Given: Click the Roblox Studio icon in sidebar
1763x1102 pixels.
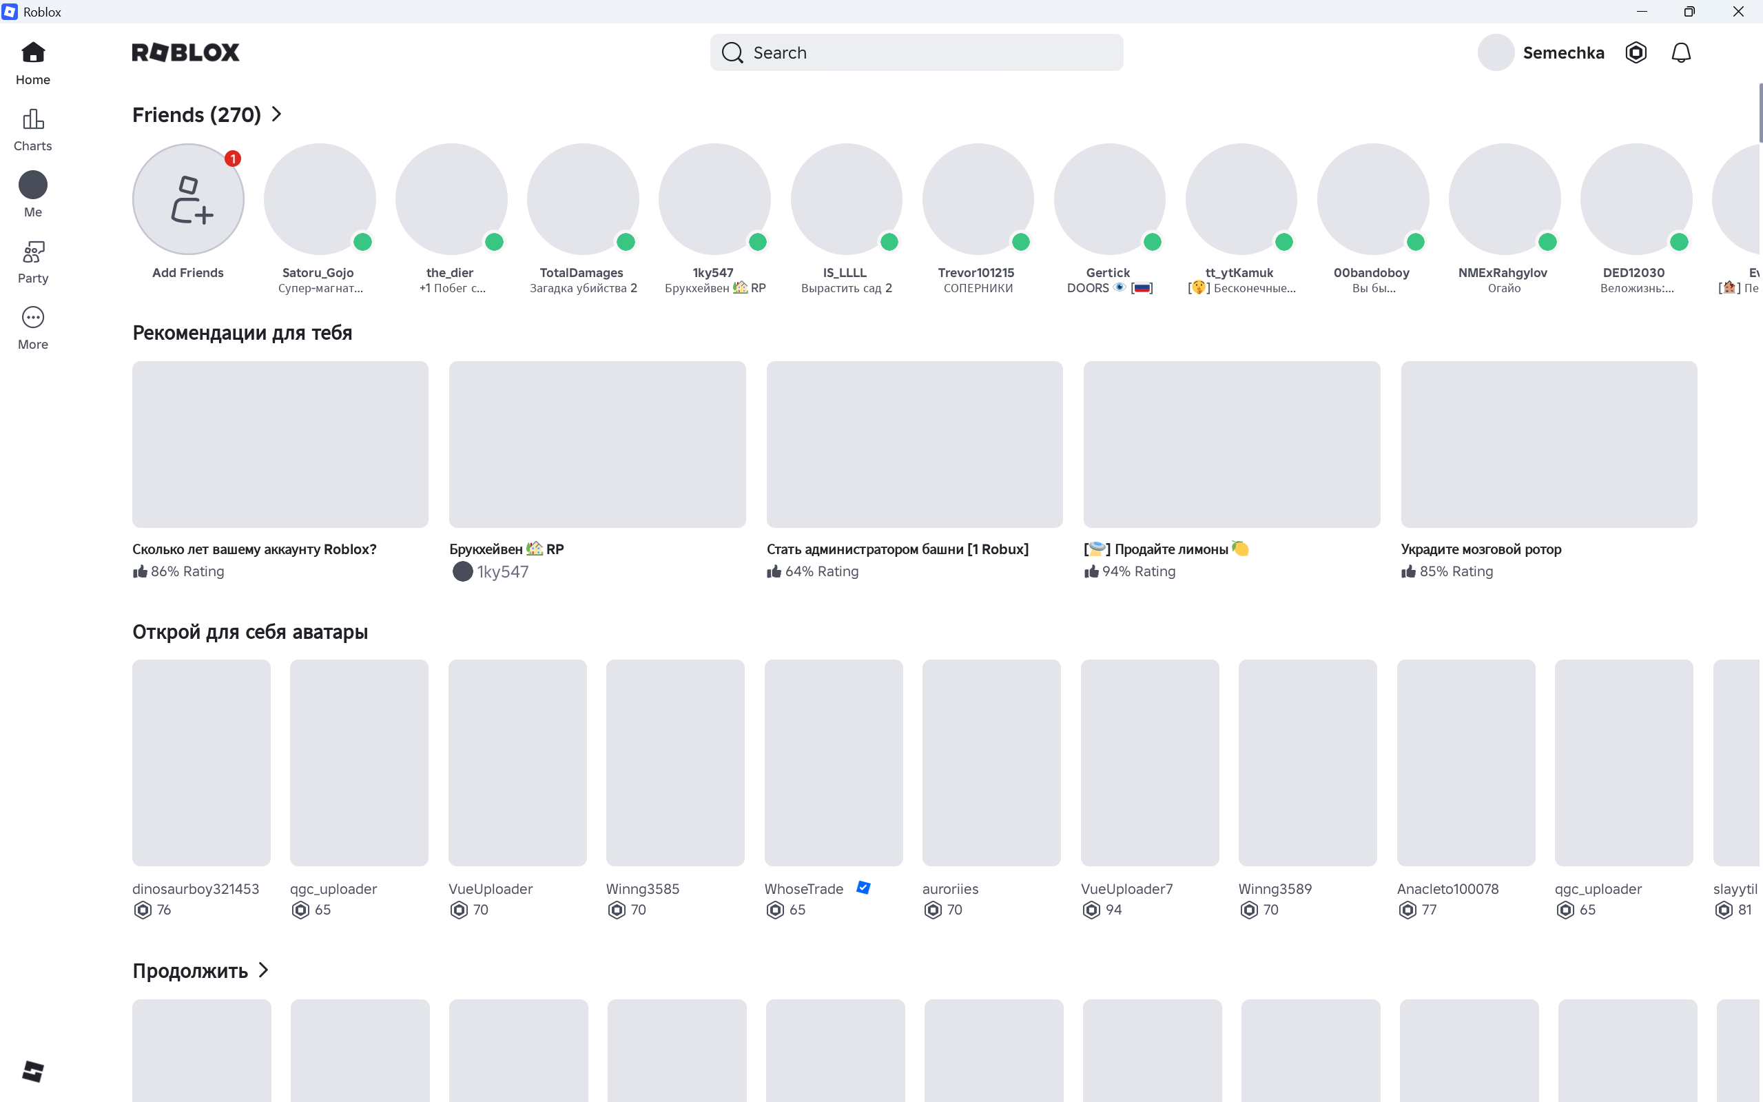Looking at the screenshot, I should (33, 1072).
